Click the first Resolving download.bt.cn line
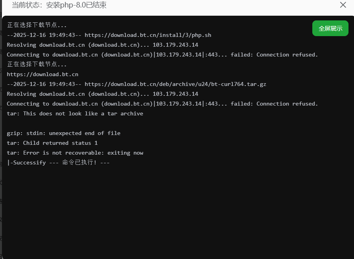The width and height of the screenshot is (354, 259). (x=102, y=45)
